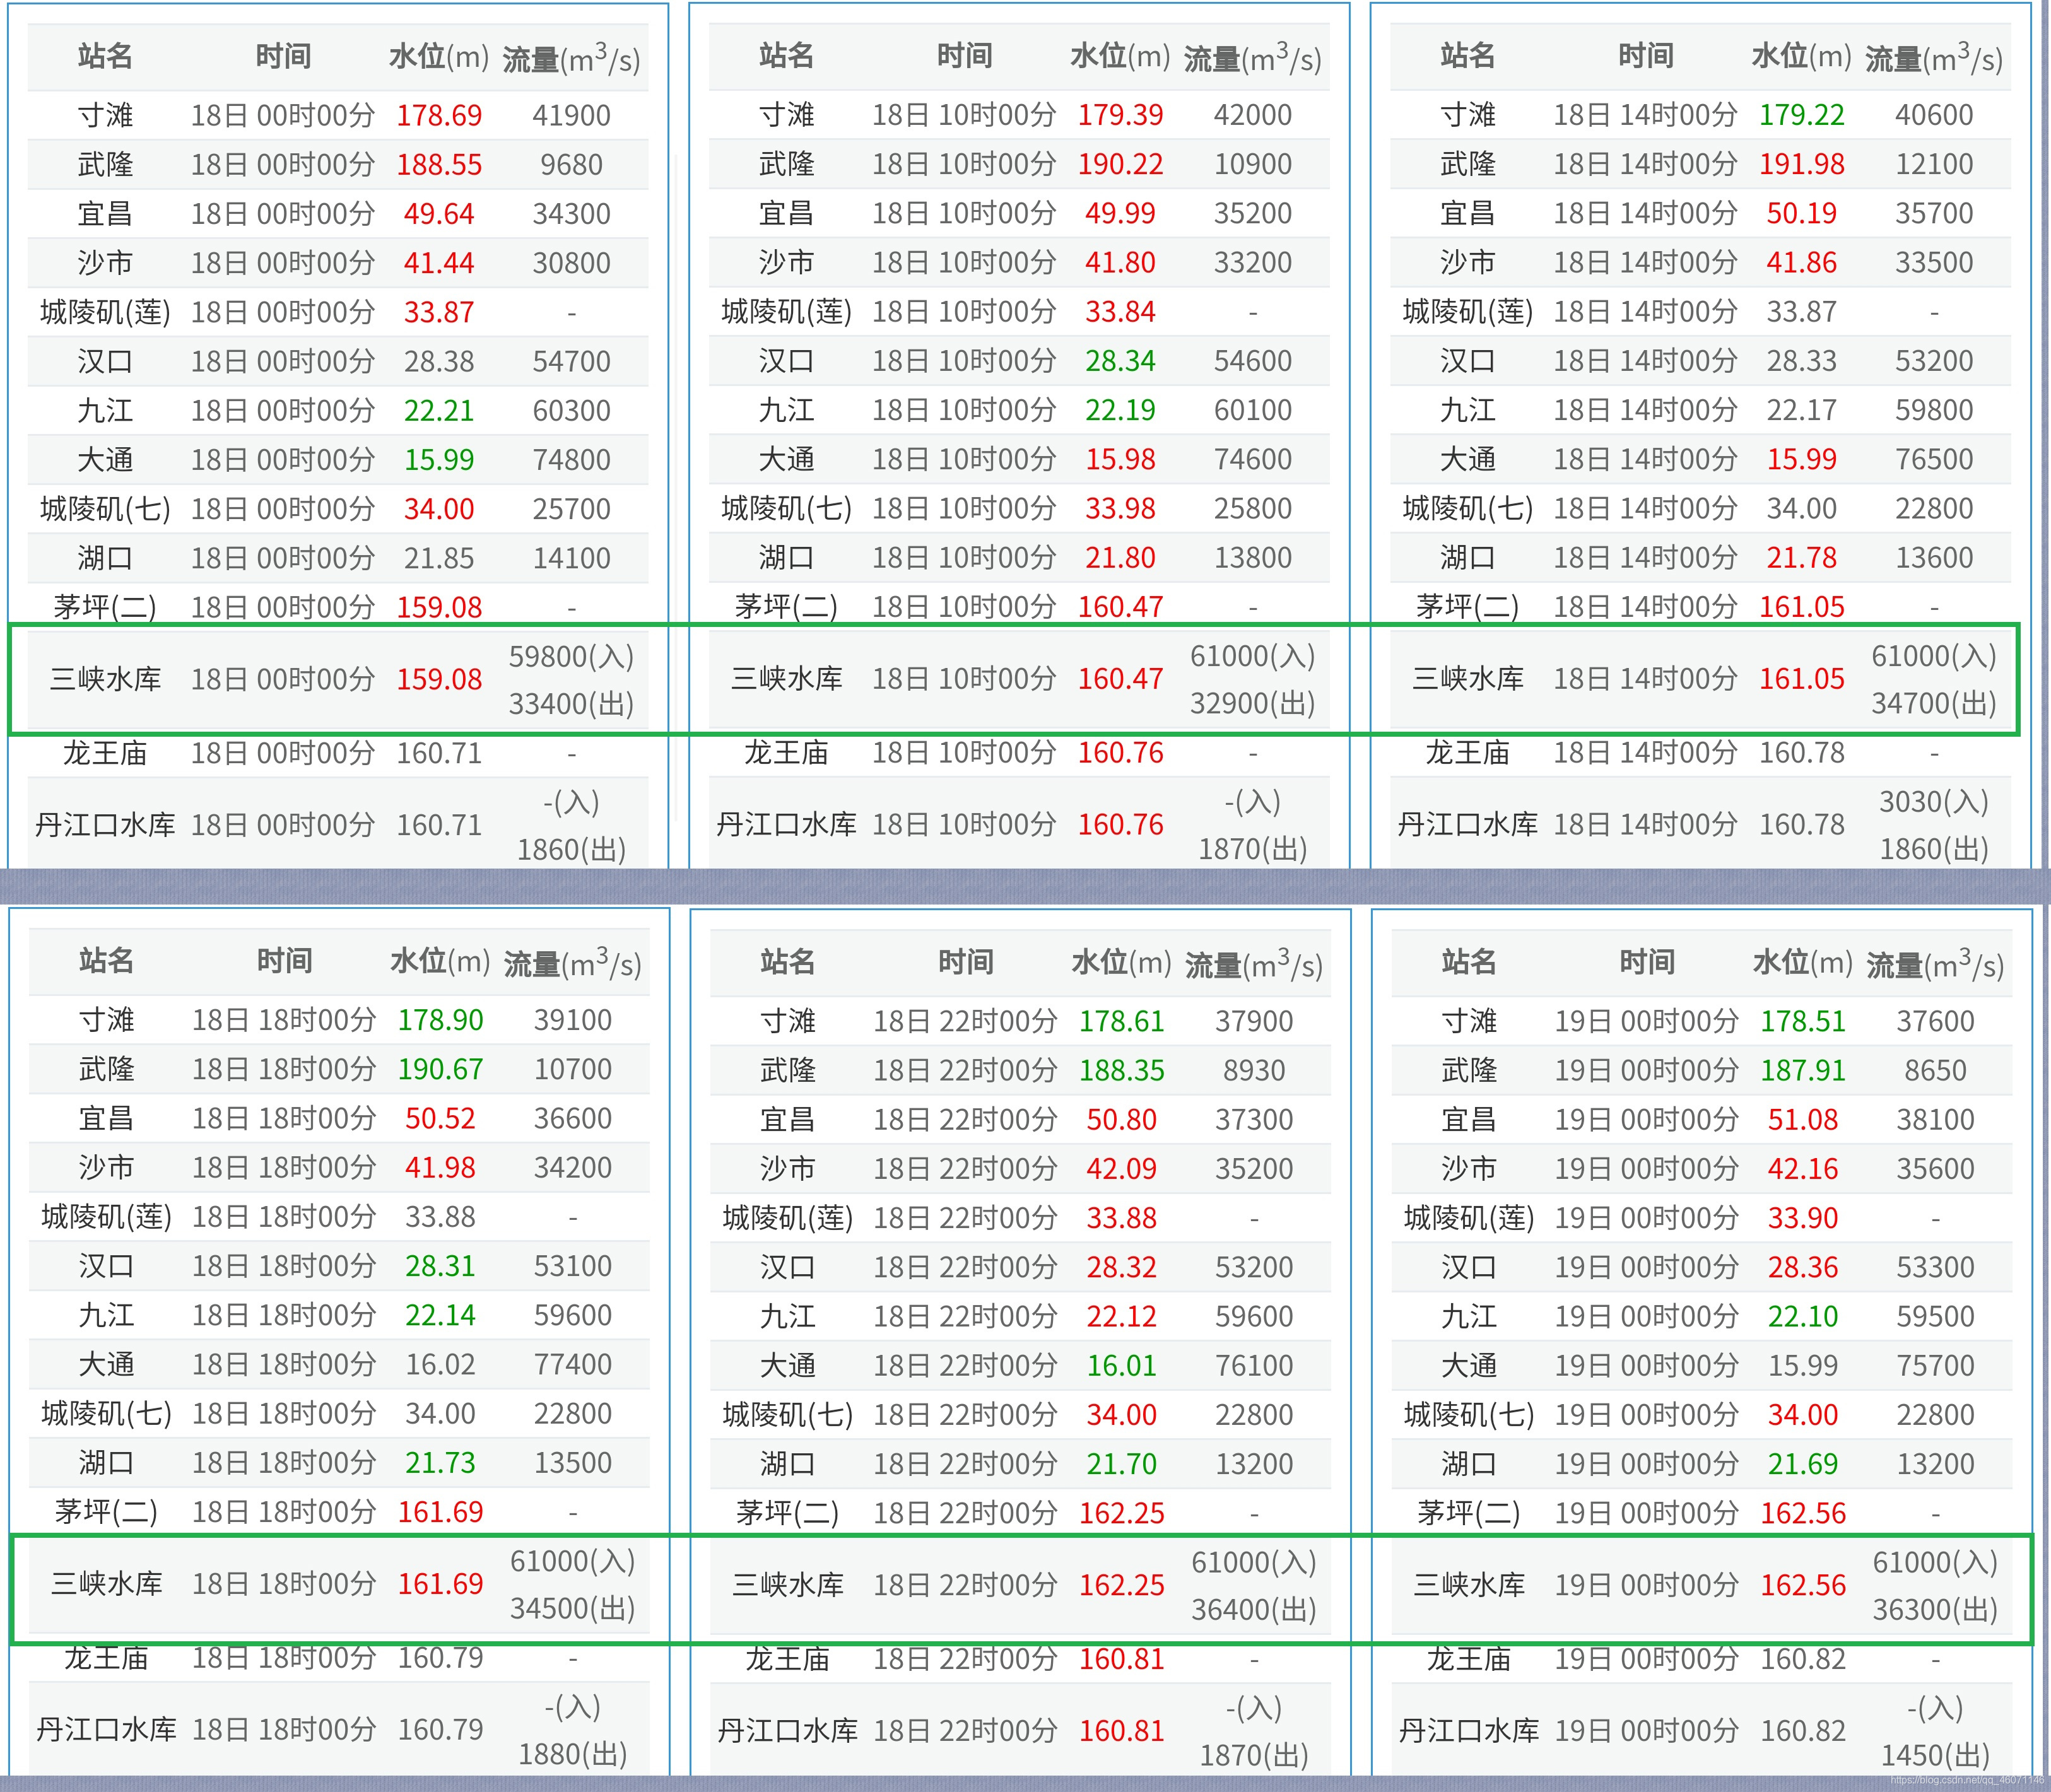Click 水位 header in bottom-right table
This screenshot has height=1792, width=2051.
pyautogui.click(x=1802, y=962)
